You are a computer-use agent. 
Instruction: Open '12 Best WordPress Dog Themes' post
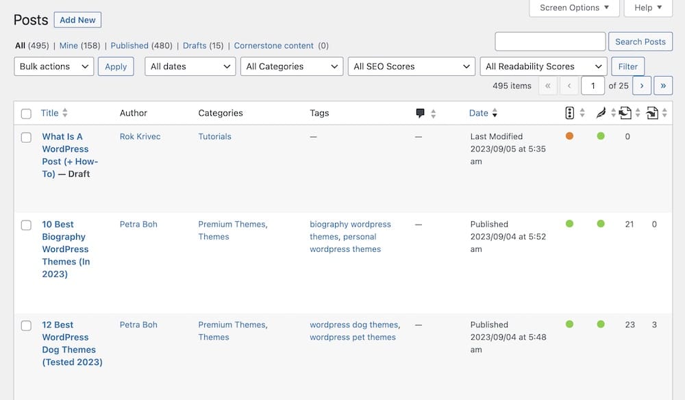coord(72,343)
